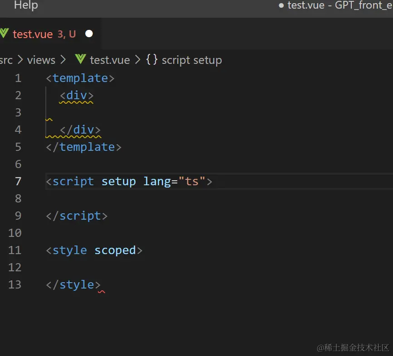Viewport: 393px width, 356px height.
Task: Open the src folder breadcrumb
Action: coord(6,60)
